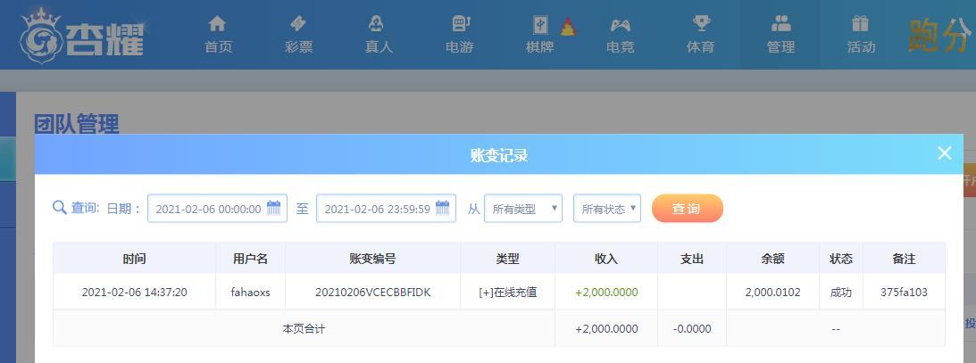Click the 支出 column header
976x363 pixels.
click(692, 259)
